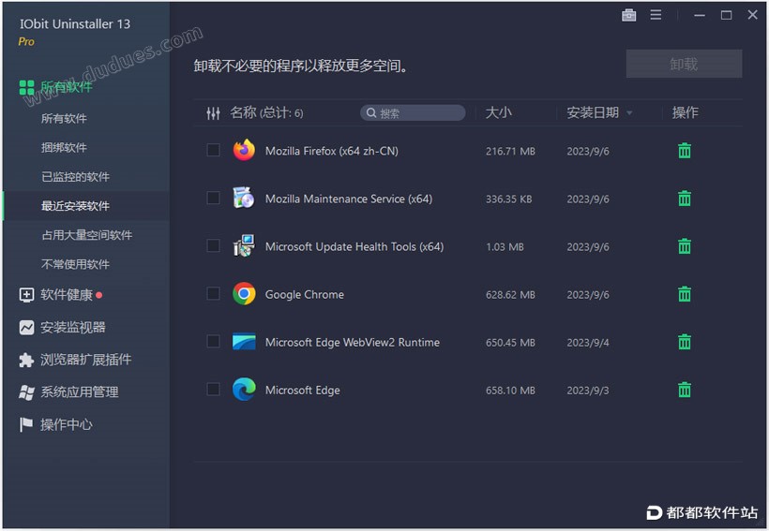The width and height of the screenshot is (769, 531).
Task: Open 操作中心 section
Action: [x=67, y=424]
